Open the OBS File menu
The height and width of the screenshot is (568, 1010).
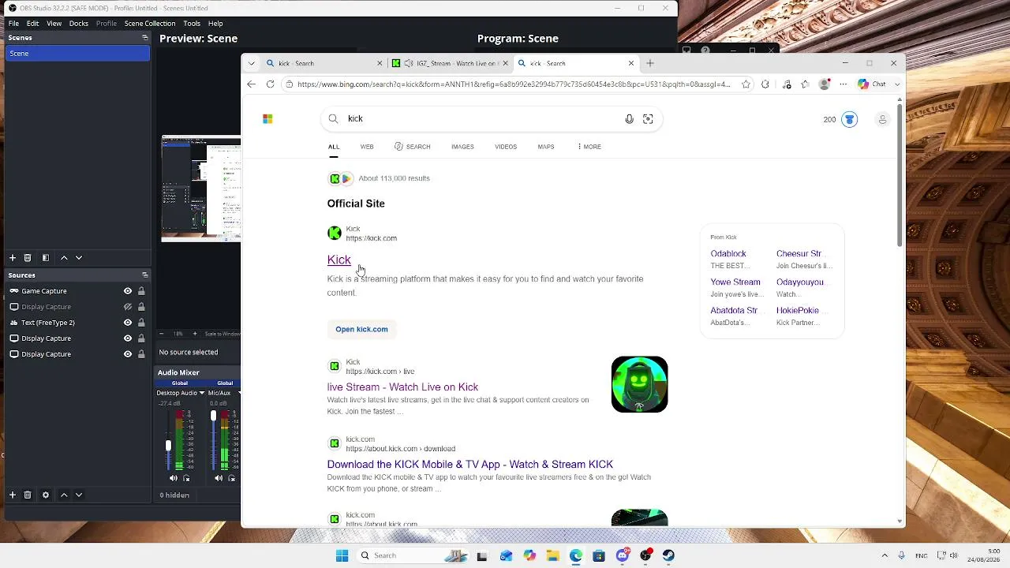[x=13, y=24]
